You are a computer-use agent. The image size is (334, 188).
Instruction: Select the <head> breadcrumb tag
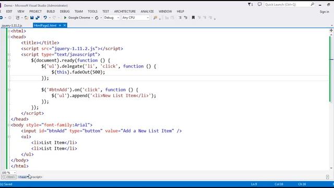pos(23,177)
